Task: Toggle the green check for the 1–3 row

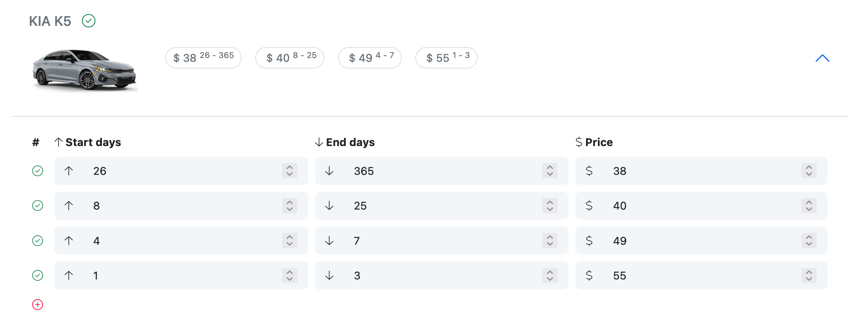Action: [x=38, y=276]
